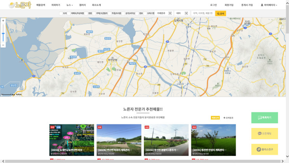Zoom out the map with minus button

click(3, 45)
